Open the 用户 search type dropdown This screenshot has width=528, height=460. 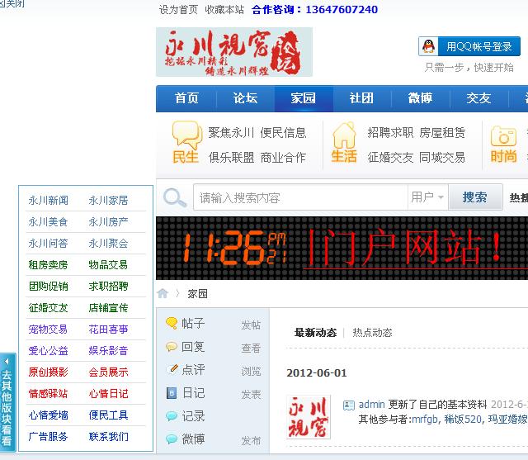[427, 197]
